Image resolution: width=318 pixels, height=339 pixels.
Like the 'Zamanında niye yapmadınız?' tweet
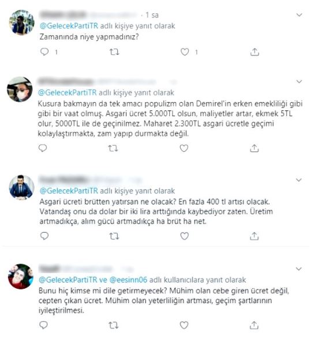tap(185, 52)
